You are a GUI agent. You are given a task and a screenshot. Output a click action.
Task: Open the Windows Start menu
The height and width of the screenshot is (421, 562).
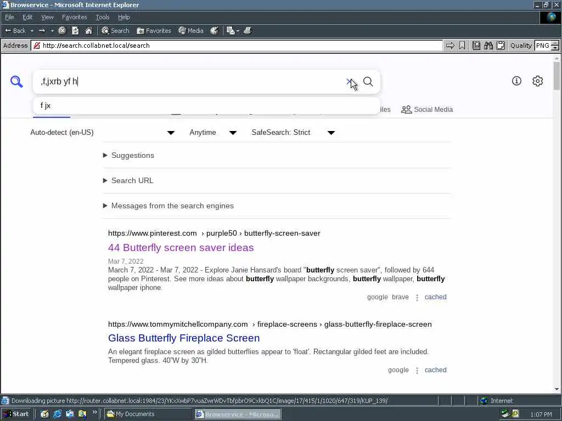(16, 414)
